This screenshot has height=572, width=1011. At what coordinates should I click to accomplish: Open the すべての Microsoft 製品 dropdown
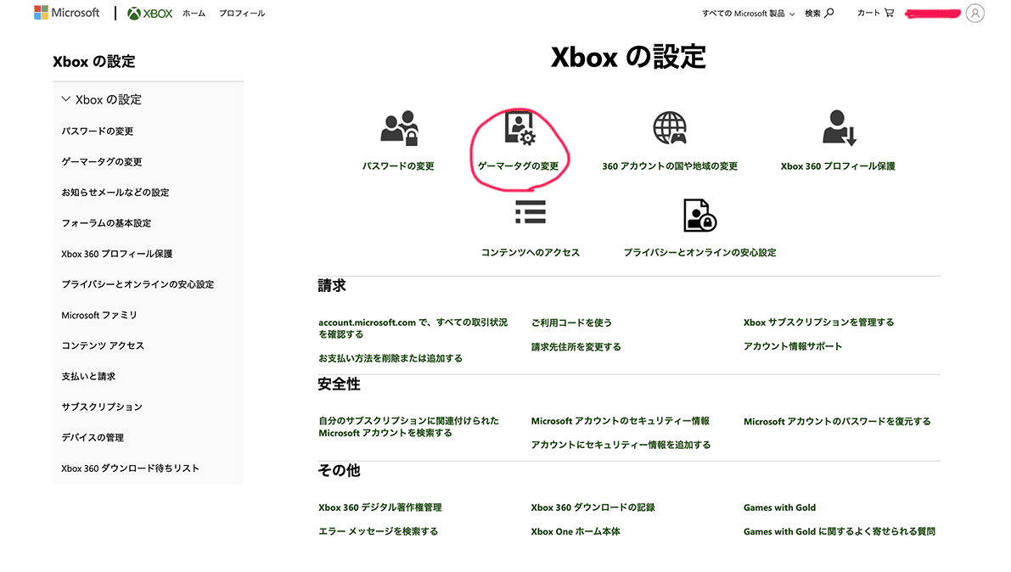point(747,13)
